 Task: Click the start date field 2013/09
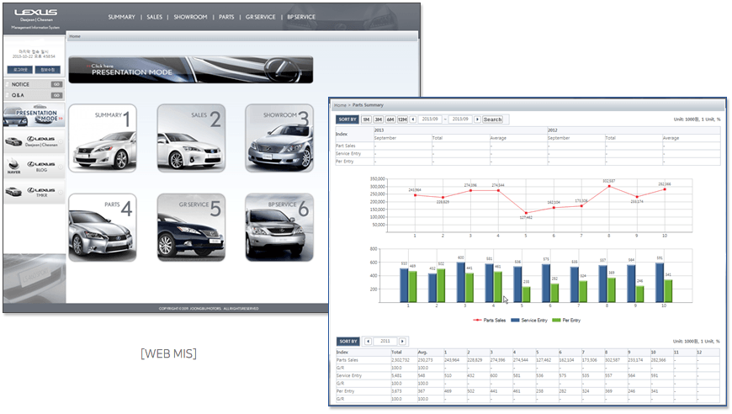coord(430,119)
